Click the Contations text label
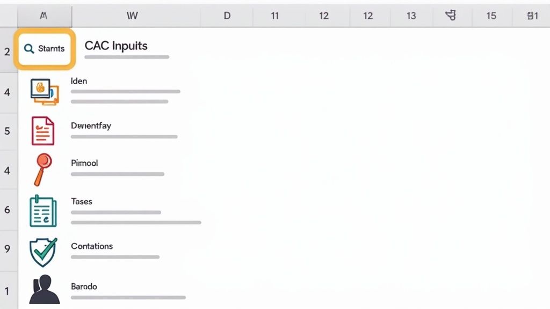 click(92, 246)
